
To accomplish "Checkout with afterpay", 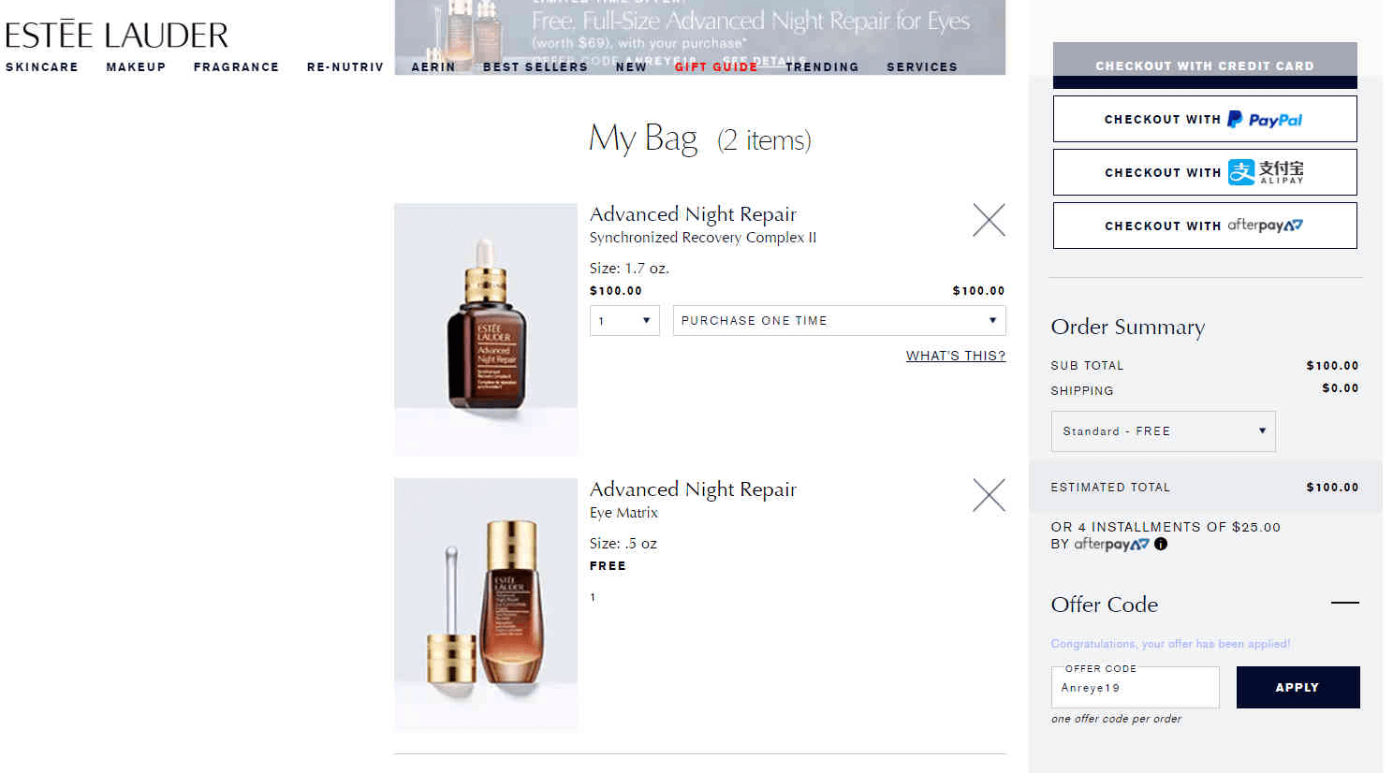I will 1205,226.
